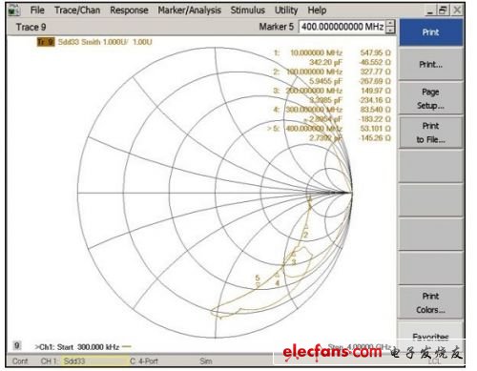This screenshot has width=477, height=371.
Task: Restore the window using the restore icon
Action: [x=443, y=10]
